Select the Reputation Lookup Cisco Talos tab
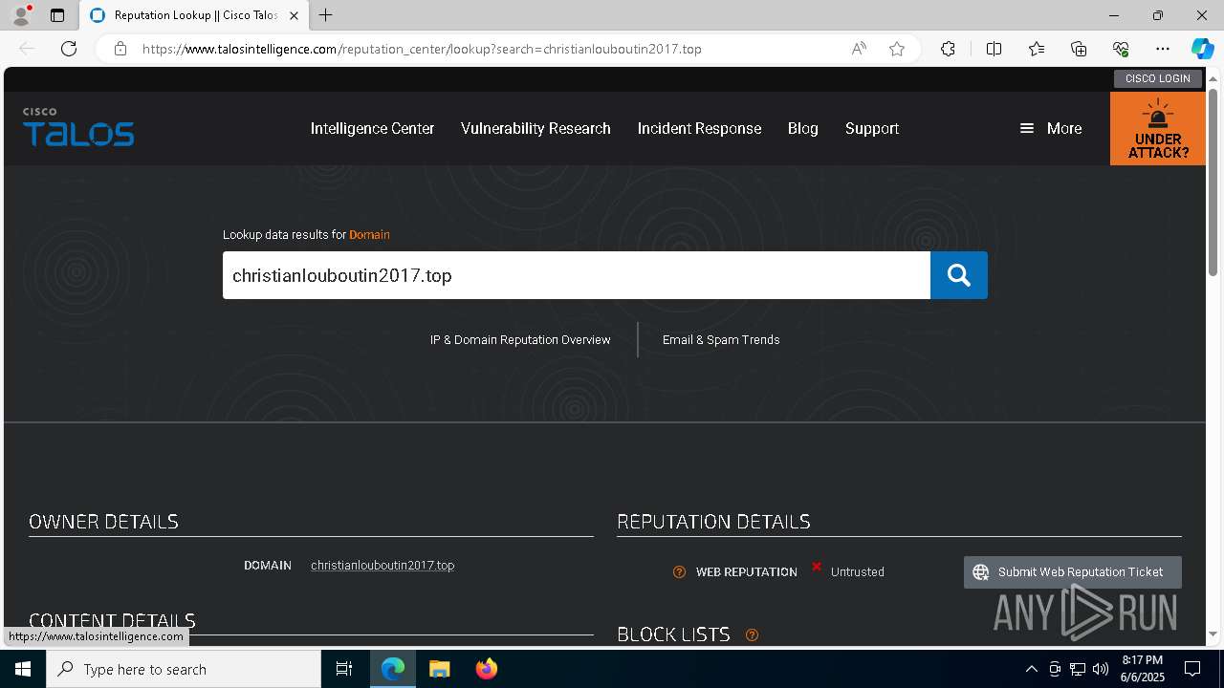The height and width of the screenshot is (688, 1224). (194, 15)
